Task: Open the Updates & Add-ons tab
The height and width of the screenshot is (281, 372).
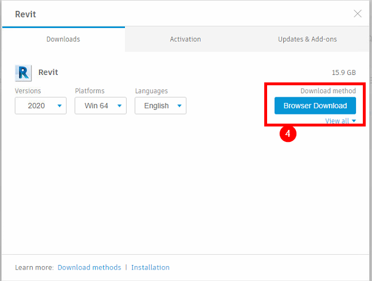Action: click(x=307, y=39)
